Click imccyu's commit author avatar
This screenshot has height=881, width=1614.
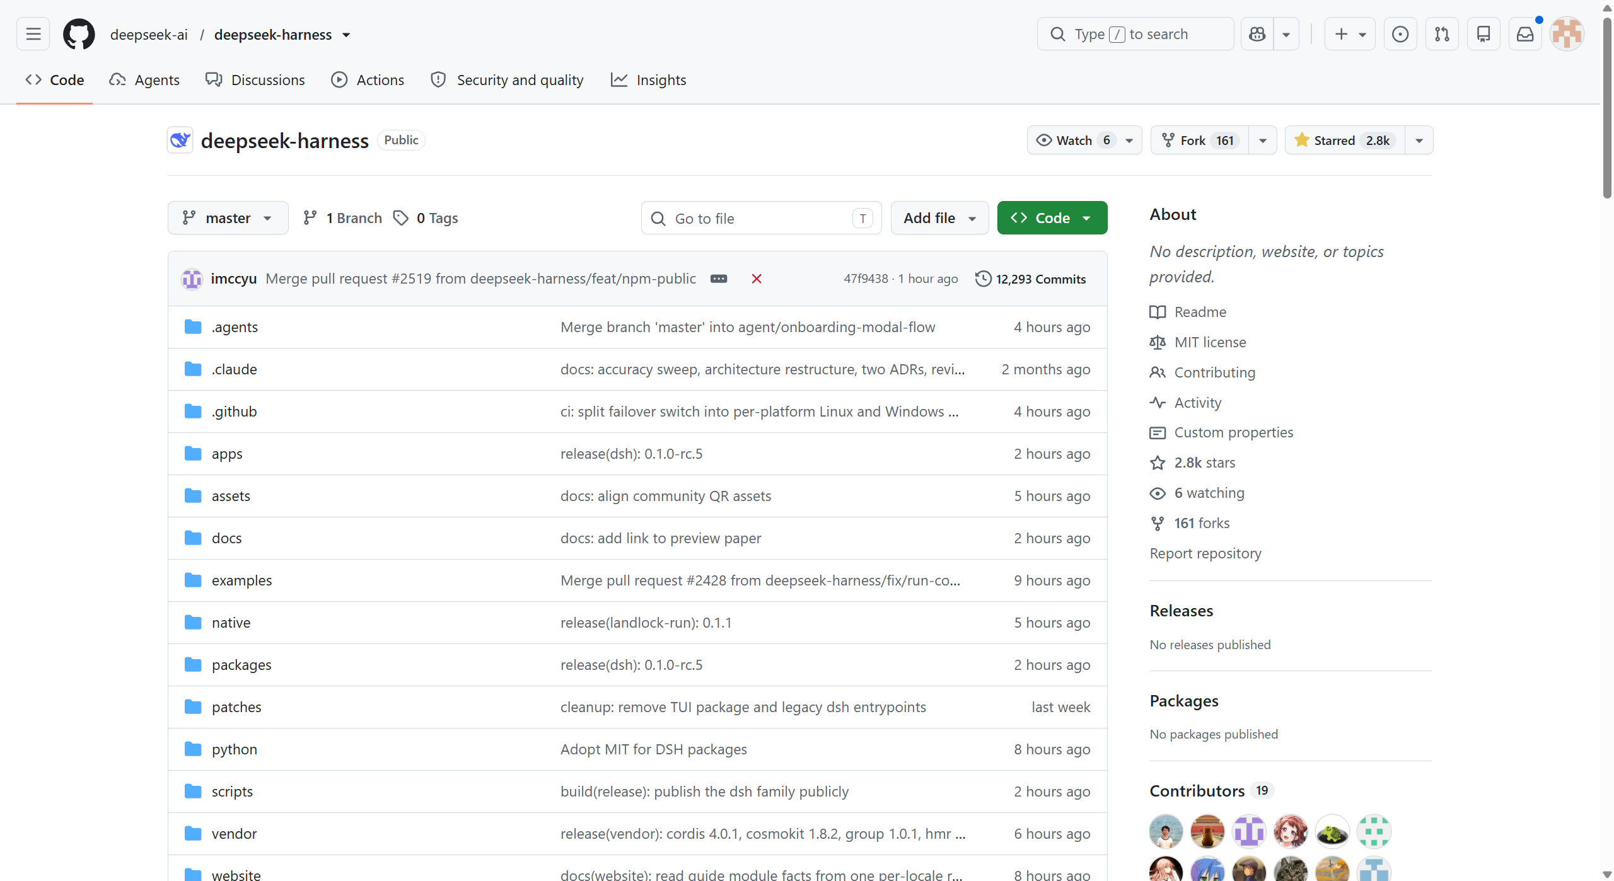[192, 279]
